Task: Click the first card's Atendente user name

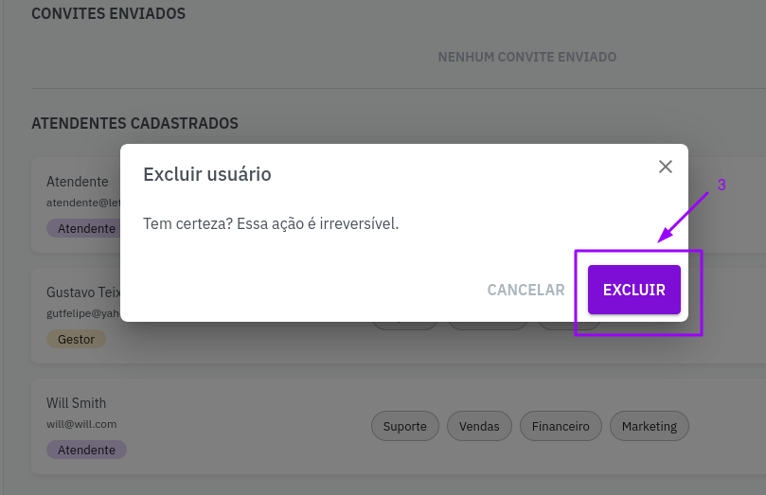Action: click(78, 182)
